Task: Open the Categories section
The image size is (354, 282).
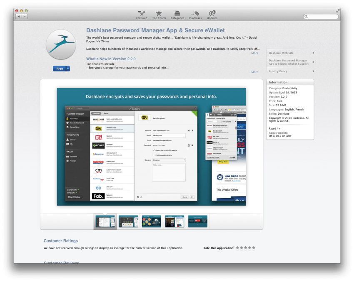Action: [177, 15]
